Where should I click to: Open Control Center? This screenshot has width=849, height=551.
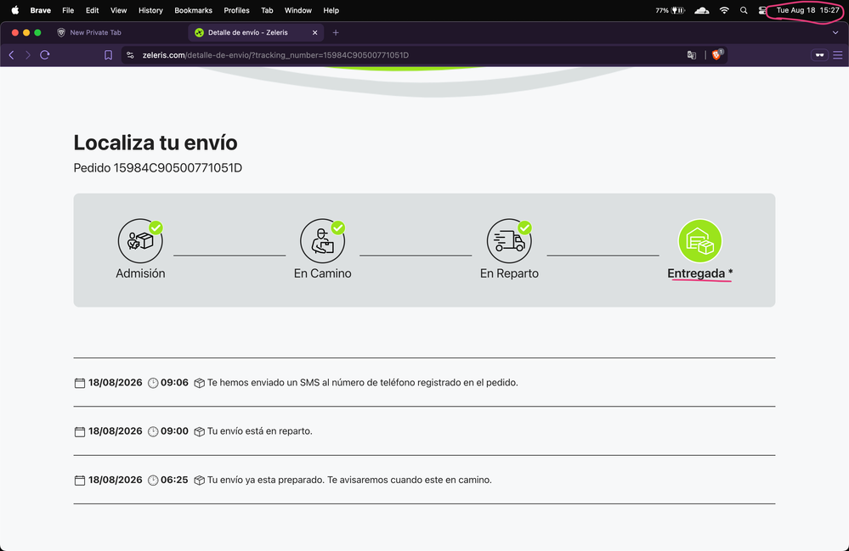tap(762, 10)
